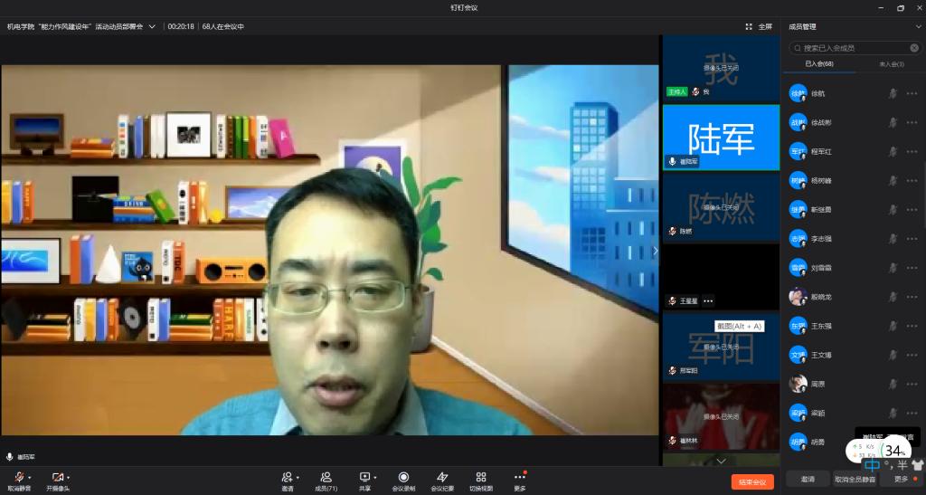Click the 搜索已入会成员 search field
The height and width of the screenshot is (495, 926).
[x=854, y=48]
